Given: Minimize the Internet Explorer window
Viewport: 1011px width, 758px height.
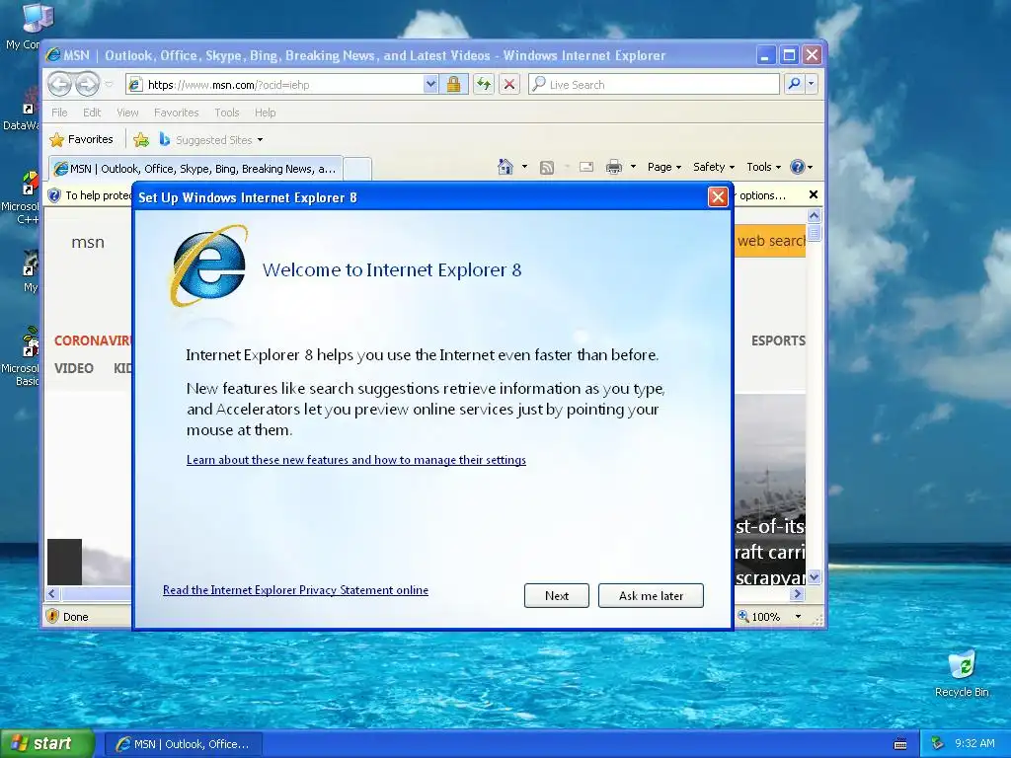Looking at the screenshot, I should [x=765, y=55].
